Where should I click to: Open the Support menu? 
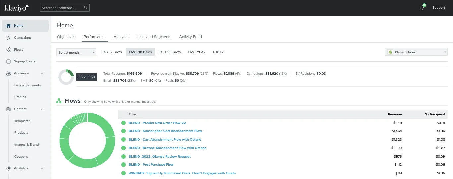pos(439,8)
